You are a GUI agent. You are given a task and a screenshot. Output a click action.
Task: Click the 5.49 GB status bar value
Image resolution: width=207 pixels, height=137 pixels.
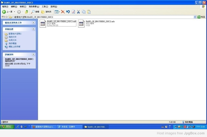[x=172, y=122]
